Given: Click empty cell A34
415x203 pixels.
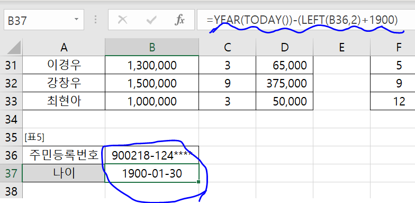Looking at the screenshot, I should (64, 119).
